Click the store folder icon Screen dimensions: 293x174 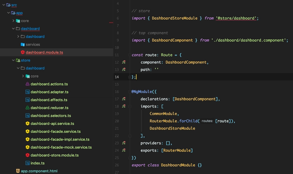click(x=18, y=60)
